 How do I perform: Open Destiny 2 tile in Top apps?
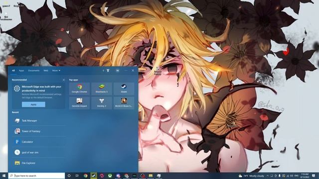tap(102, 103)
